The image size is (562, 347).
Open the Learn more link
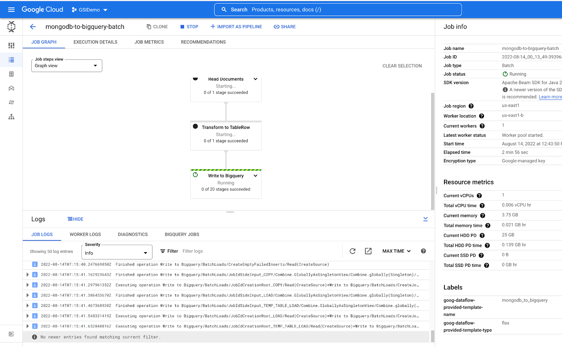(x=550, y=97)
